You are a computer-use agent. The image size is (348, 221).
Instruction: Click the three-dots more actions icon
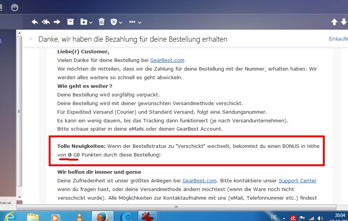pyautogui.click(x=132, y=22)
